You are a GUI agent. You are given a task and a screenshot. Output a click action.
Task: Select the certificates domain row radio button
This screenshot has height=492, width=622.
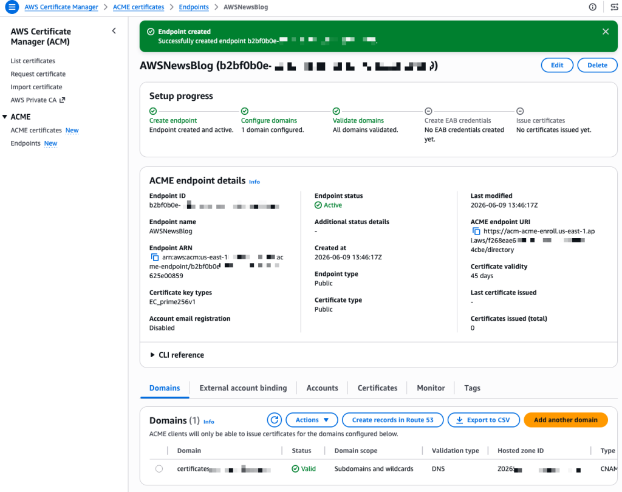point(159,469)
